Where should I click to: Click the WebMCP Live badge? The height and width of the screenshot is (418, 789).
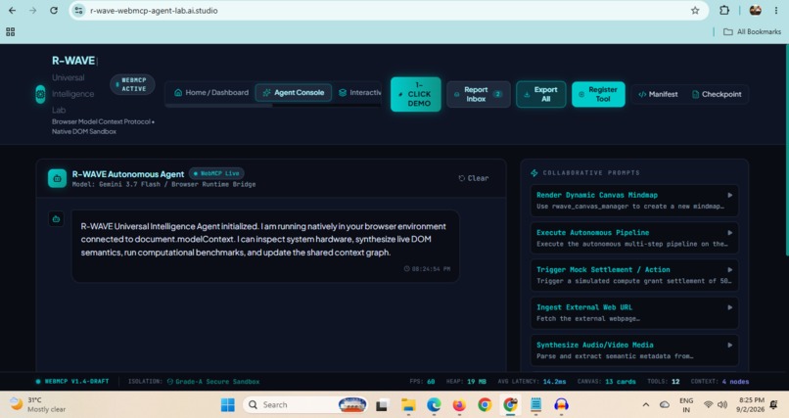coord(216,173)
